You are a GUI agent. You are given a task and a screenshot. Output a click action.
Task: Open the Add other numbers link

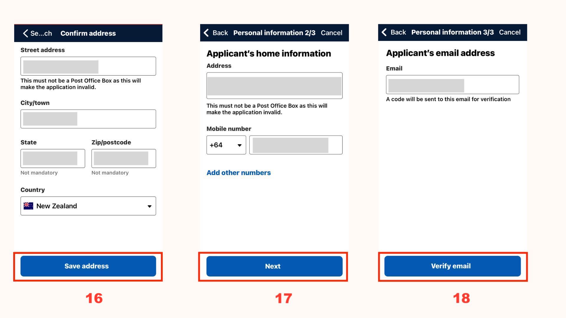click(x=238, y=173)
